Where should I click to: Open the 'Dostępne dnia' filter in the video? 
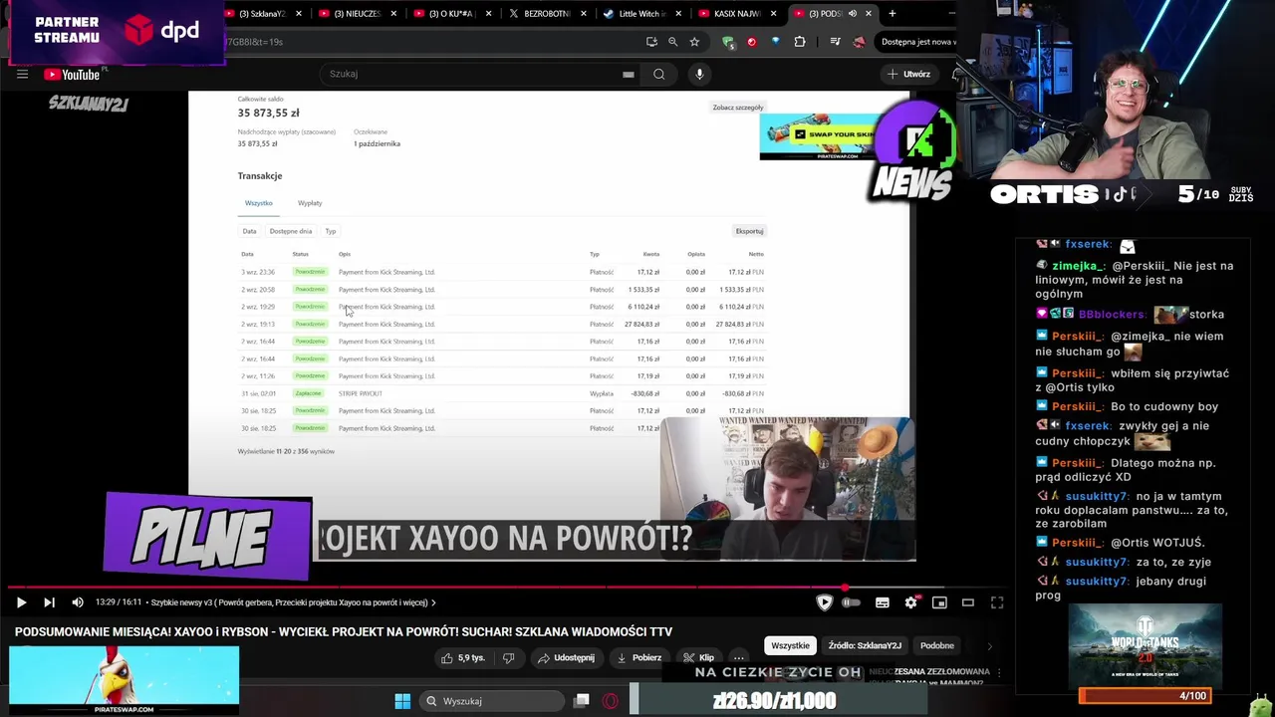pyautogui.click(x=291, y=231)
